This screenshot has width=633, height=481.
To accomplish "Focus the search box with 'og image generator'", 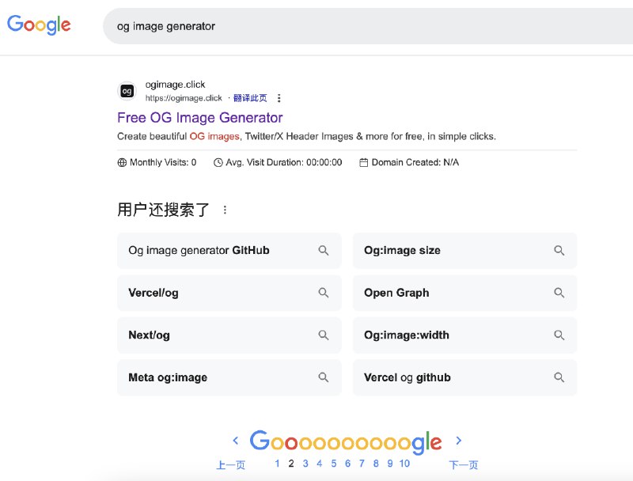I will [368, 26].
